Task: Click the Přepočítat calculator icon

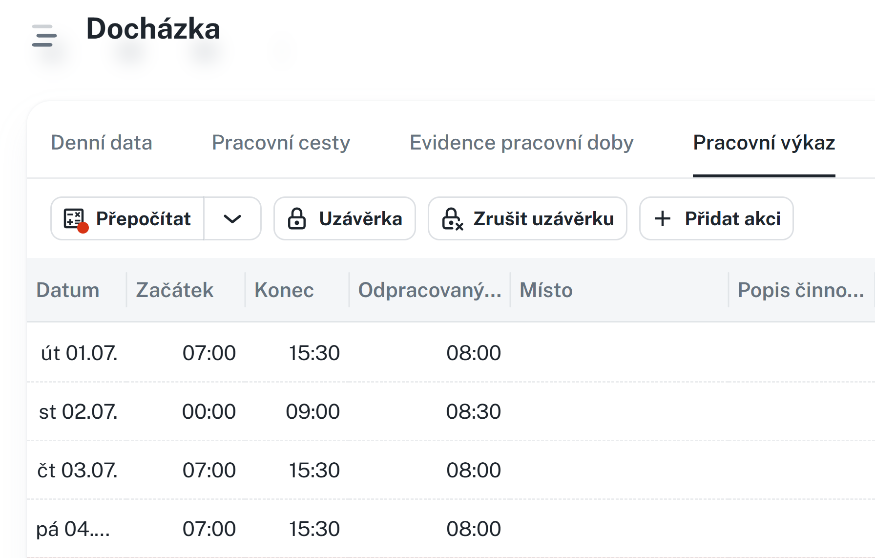Action: tap(75, 219)
